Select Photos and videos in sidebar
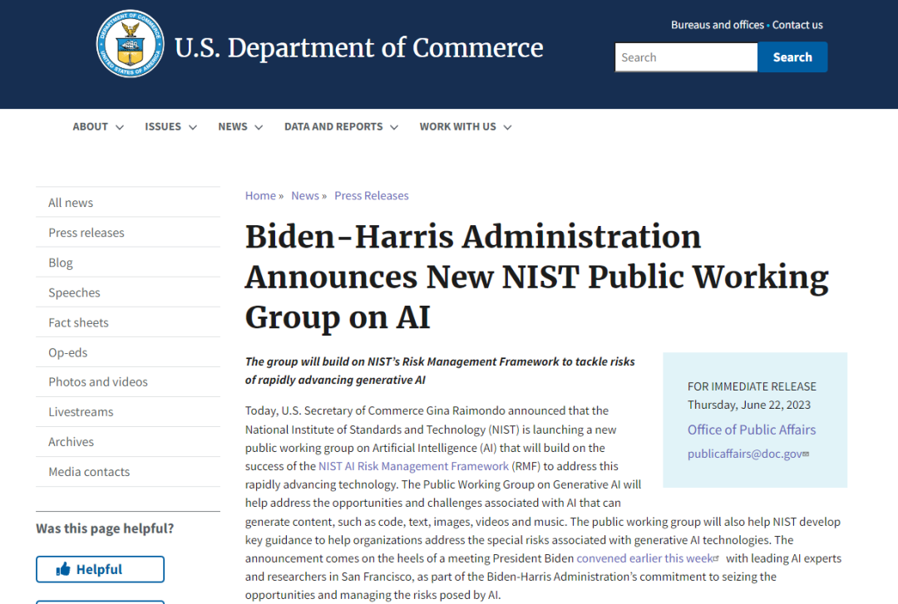This screenshot has width=898, height=604. click(128, 382)
